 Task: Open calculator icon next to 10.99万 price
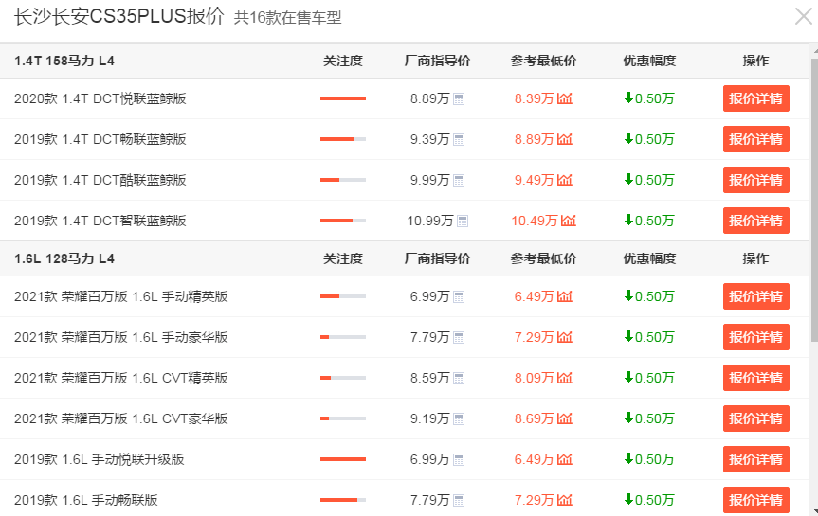point(463,221)
